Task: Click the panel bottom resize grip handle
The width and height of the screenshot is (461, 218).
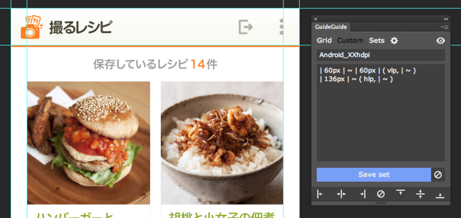Action: click(x=380, y=203)
